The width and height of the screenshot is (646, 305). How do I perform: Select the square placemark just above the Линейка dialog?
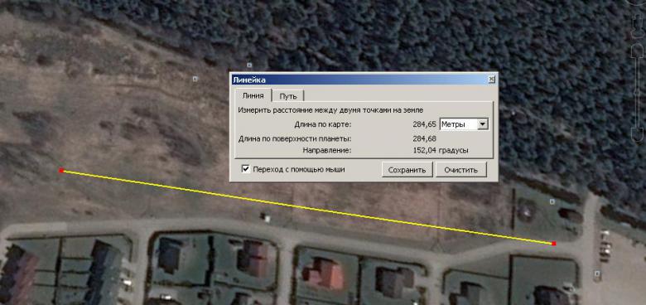(248, 65)
